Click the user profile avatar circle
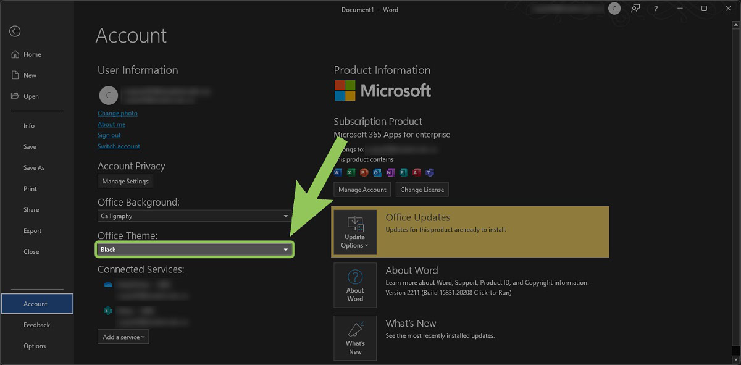Viewport: 741px width, 365px height. pyautogui.click(x=108, y=95)
